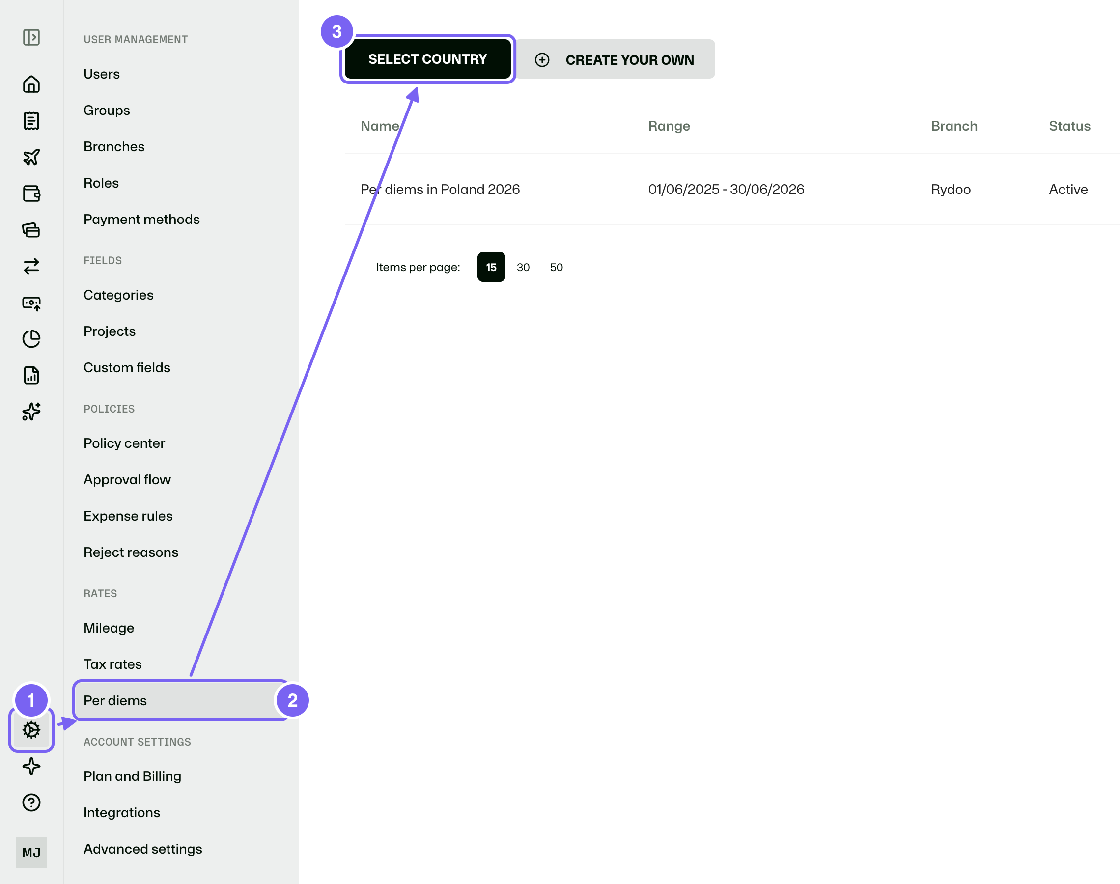Open Roles settings page
The width and height of the screenshot is (1120, 884).
[x=101, y=183]
